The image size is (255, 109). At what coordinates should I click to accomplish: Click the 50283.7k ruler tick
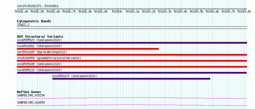[229, 11]
